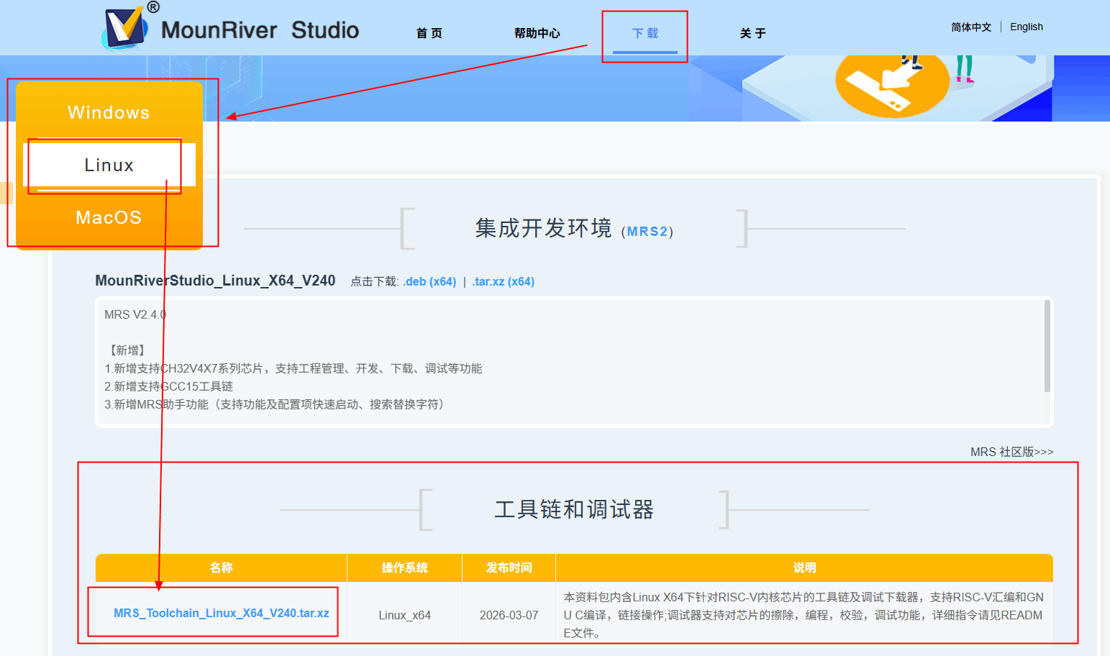
Task: Click the 2026-03-07 release date cell
Action: [x=509, y=615]
